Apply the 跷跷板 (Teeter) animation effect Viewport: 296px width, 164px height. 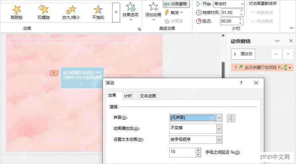17,12
